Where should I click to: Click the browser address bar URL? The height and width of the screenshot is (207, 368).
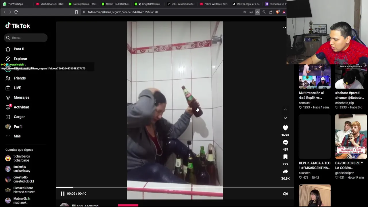[x=123, y=12]
